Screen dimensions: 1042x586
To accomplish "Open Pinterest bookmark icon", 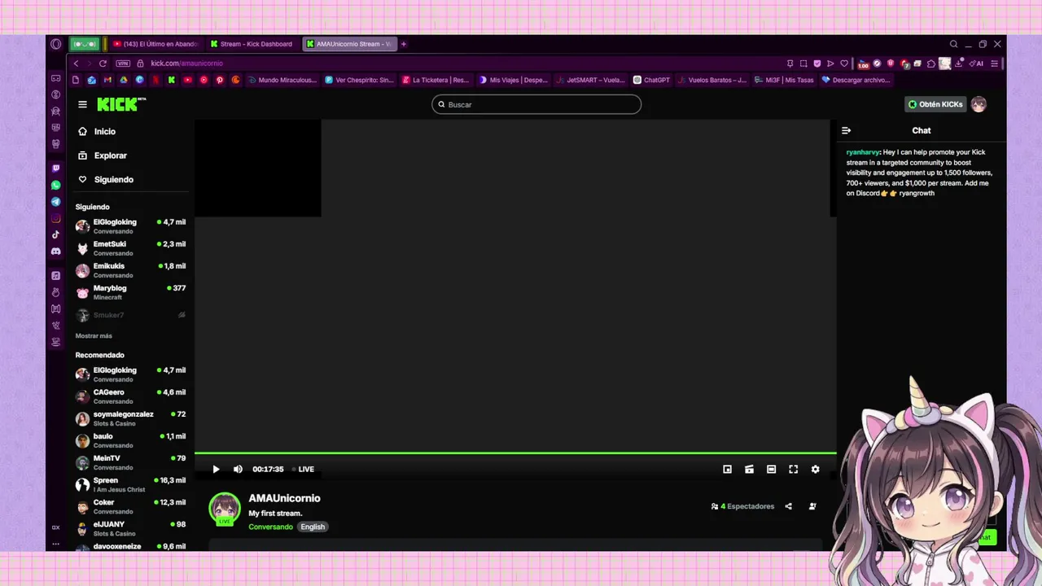I will tap(220, 80).
